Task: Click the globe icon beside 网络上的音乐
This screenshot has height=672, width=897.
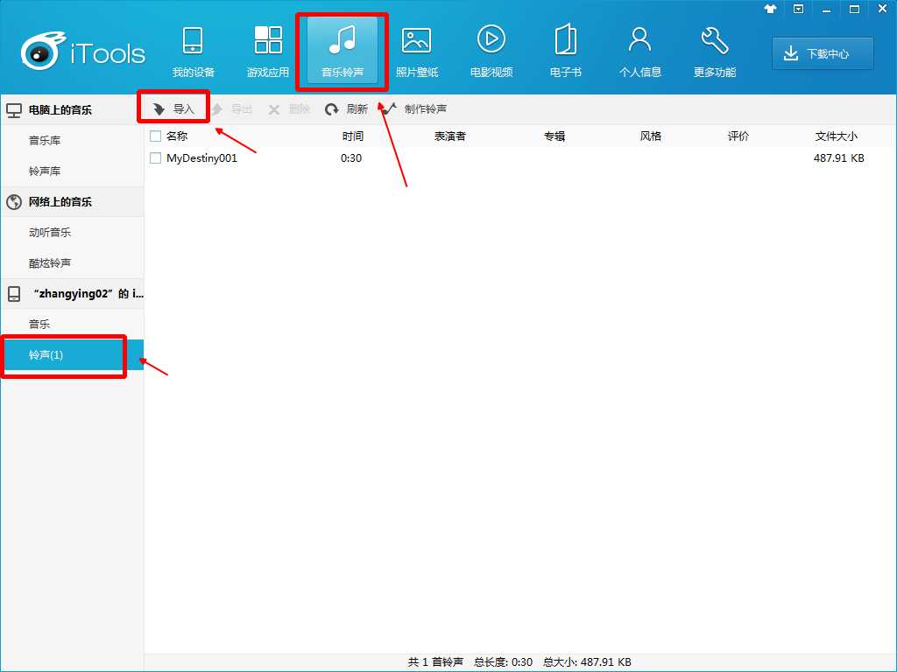Action: [14, 202]
